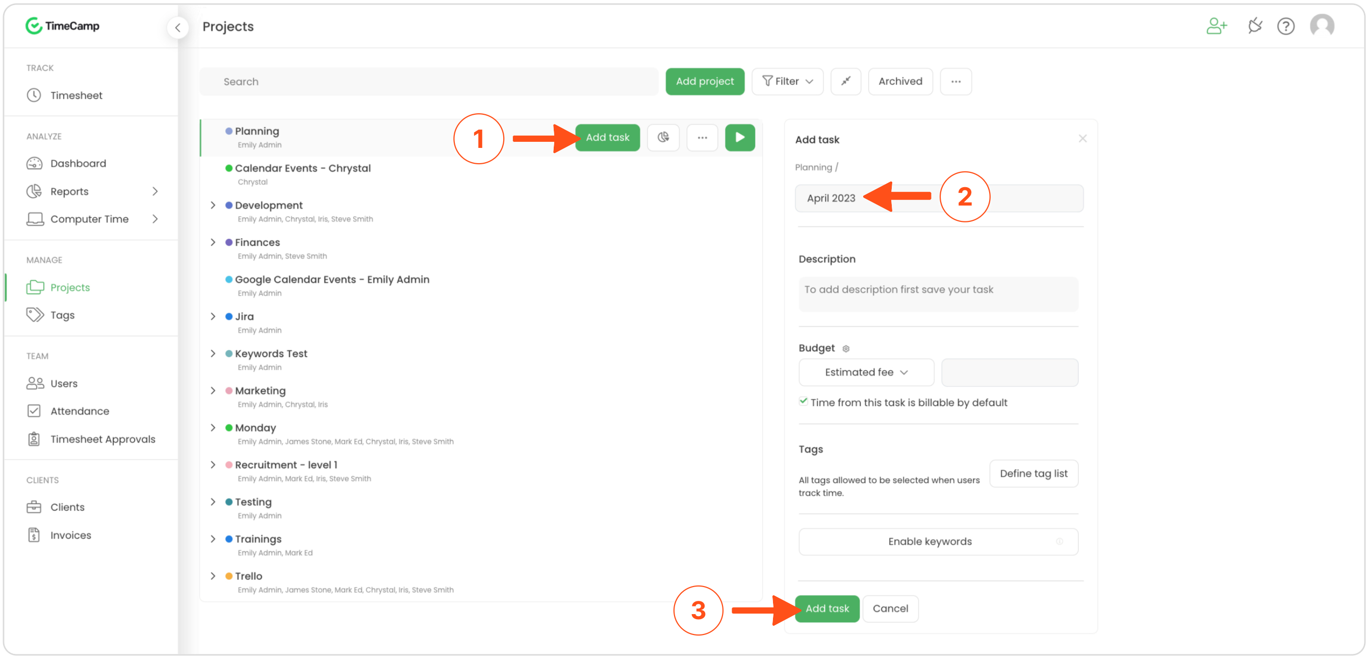The image size is (1369, 660).
Task: Click the budget settings gear icon
Action: 846,349
